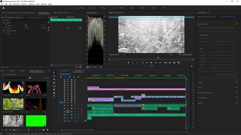Open the Program monitor button editor plus
This screenshot has height=135, width=241.
(x=192, y=66)
